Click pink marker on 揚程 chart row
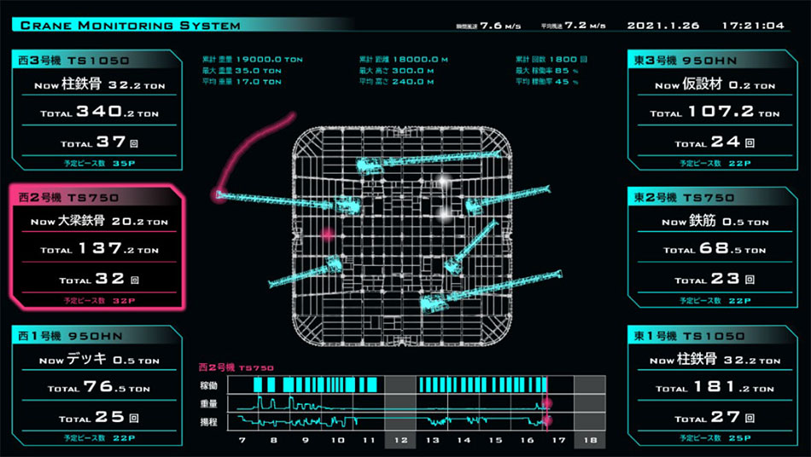 (546, 420)
